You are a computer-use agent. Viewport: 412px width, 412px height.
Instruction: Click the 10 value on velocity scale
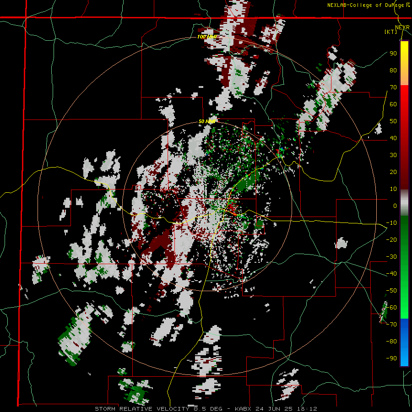pos(393,189)
